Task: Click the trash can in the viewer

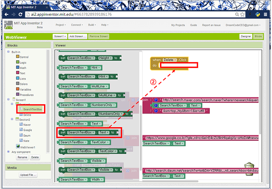Action: (249, 169)
